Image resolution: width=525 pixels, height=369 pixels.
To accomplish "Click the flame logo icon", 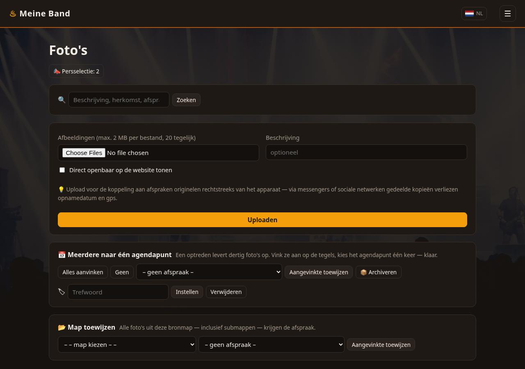I will (x=13, y=14).
